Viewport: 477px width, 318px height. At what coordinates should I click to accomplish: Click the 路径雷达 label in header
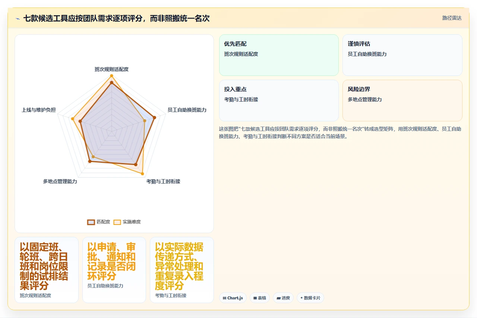[x=452, y=18]
